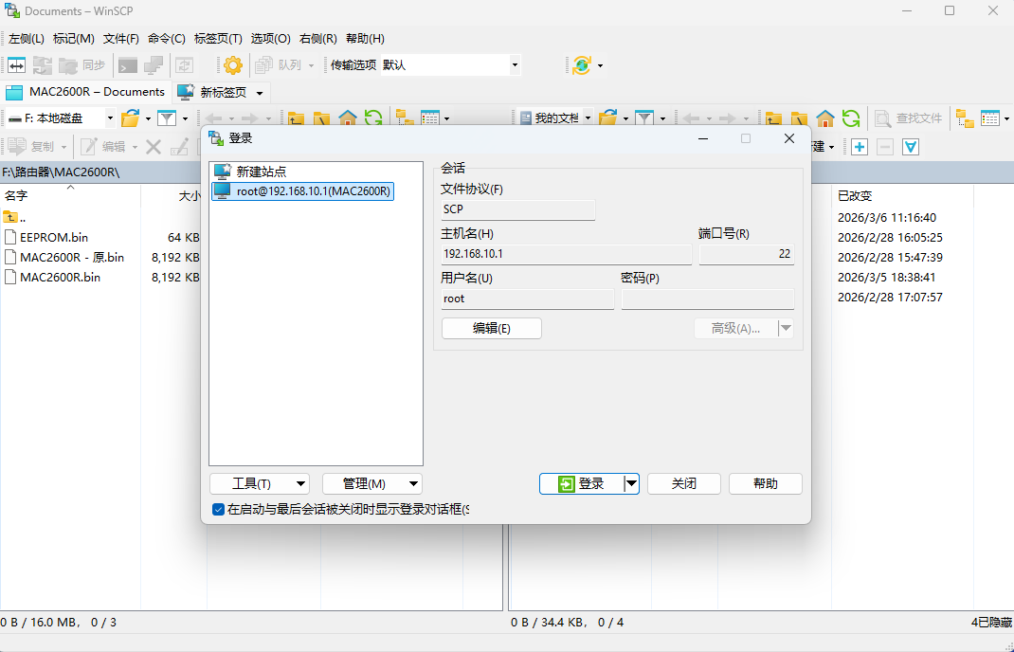Open the 左侧(L) menu

(27, 38)
